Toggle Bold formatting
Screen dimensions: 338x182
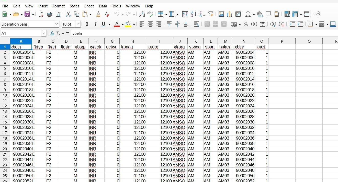click(x=87, y=24)
